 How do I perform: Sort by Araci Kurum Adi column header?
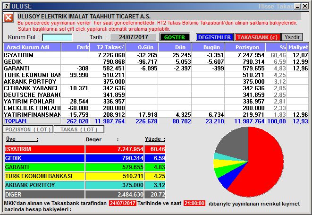[32, 47]
